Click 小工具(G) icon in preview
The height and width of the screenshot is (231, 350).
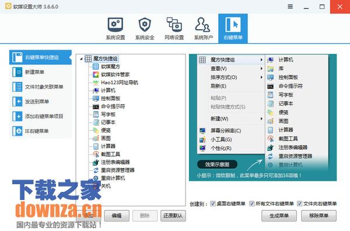point(202,139)
